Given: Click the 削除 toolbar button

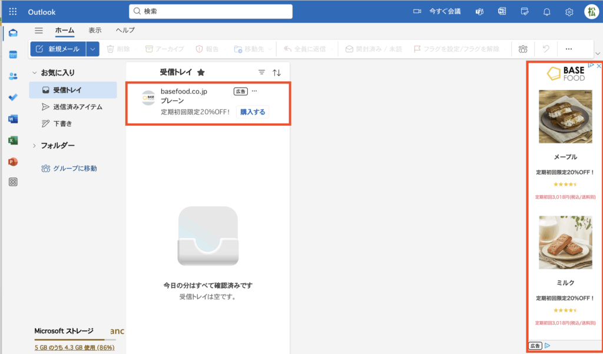Looking at the screenshot, I should coord(119,49).
